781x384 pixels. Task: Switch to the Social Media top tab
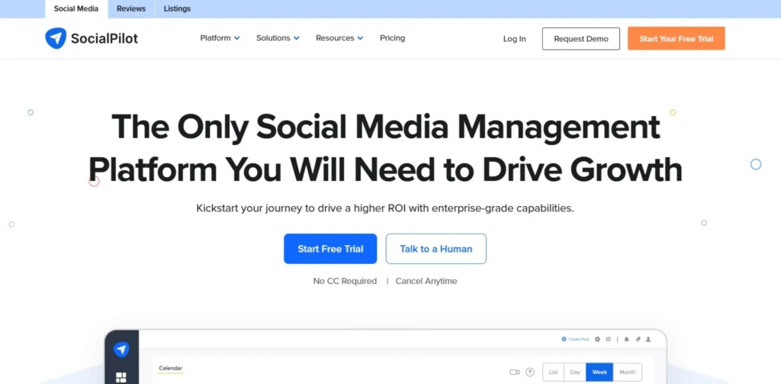click(x=76, y=9)
